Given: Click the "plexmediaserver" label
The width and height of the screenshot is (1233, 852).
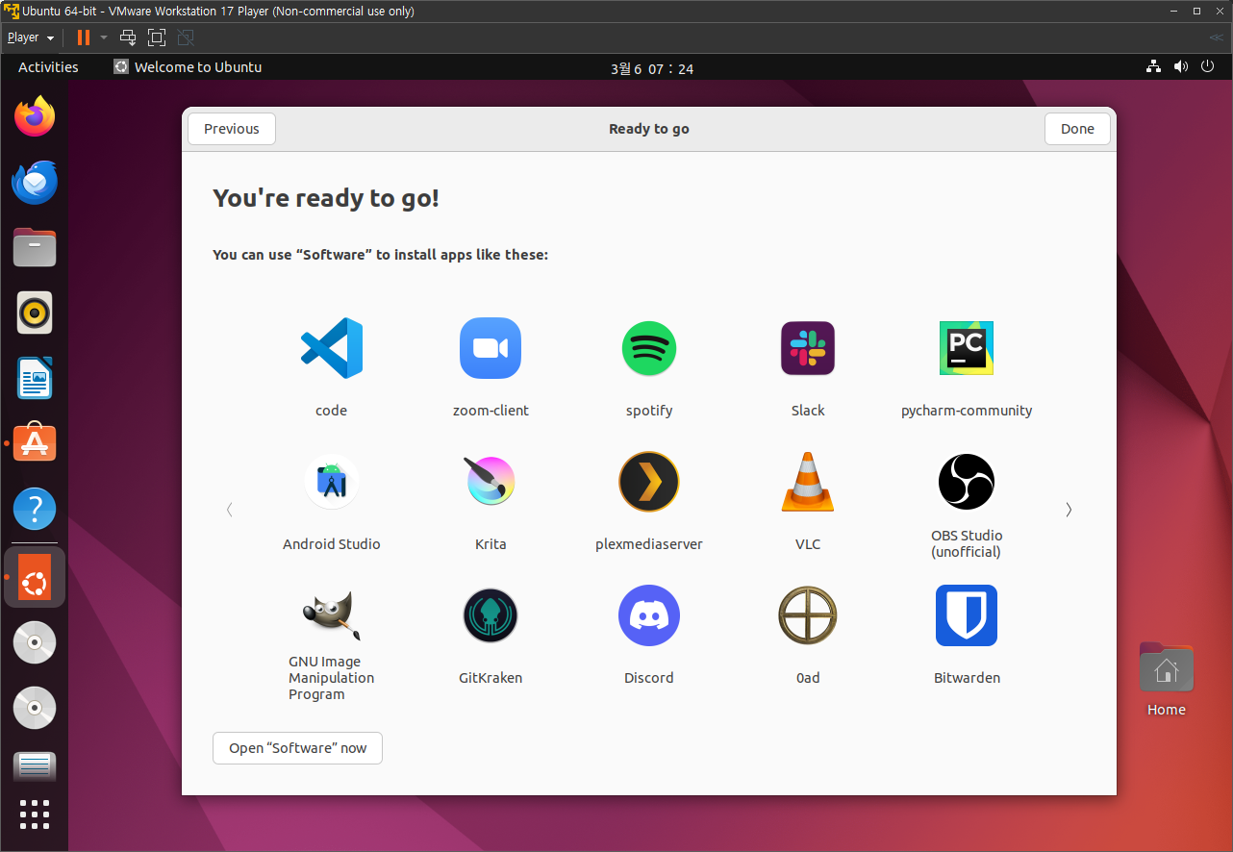Looking at the screenshot, I should 649,544.
